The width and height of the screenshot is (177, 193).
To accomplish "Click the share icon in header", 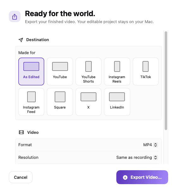I will [15, 16].
